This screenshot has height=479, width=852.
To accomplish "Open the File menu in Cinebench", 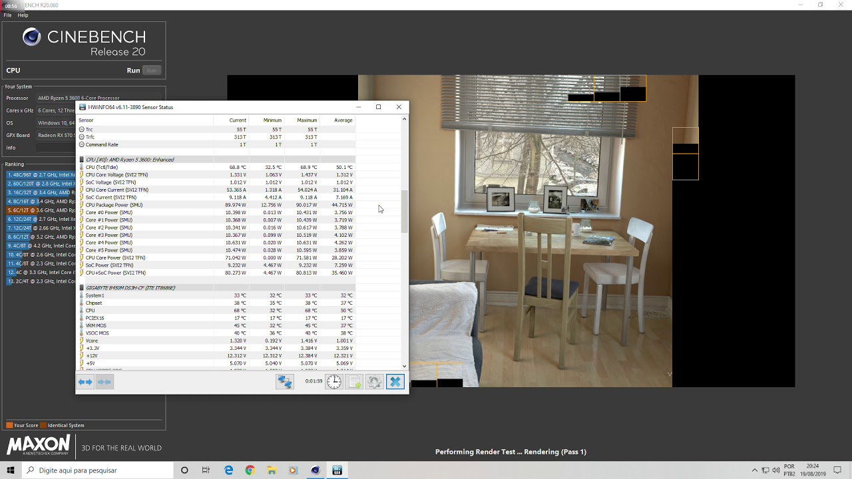I will coord(7,15).
